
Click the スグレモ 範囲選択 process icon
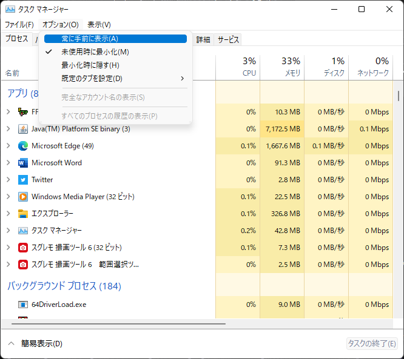23,265
